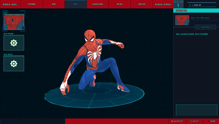Click the Close button icon in footer
219x124 pixels.
(x=209, y=121)
